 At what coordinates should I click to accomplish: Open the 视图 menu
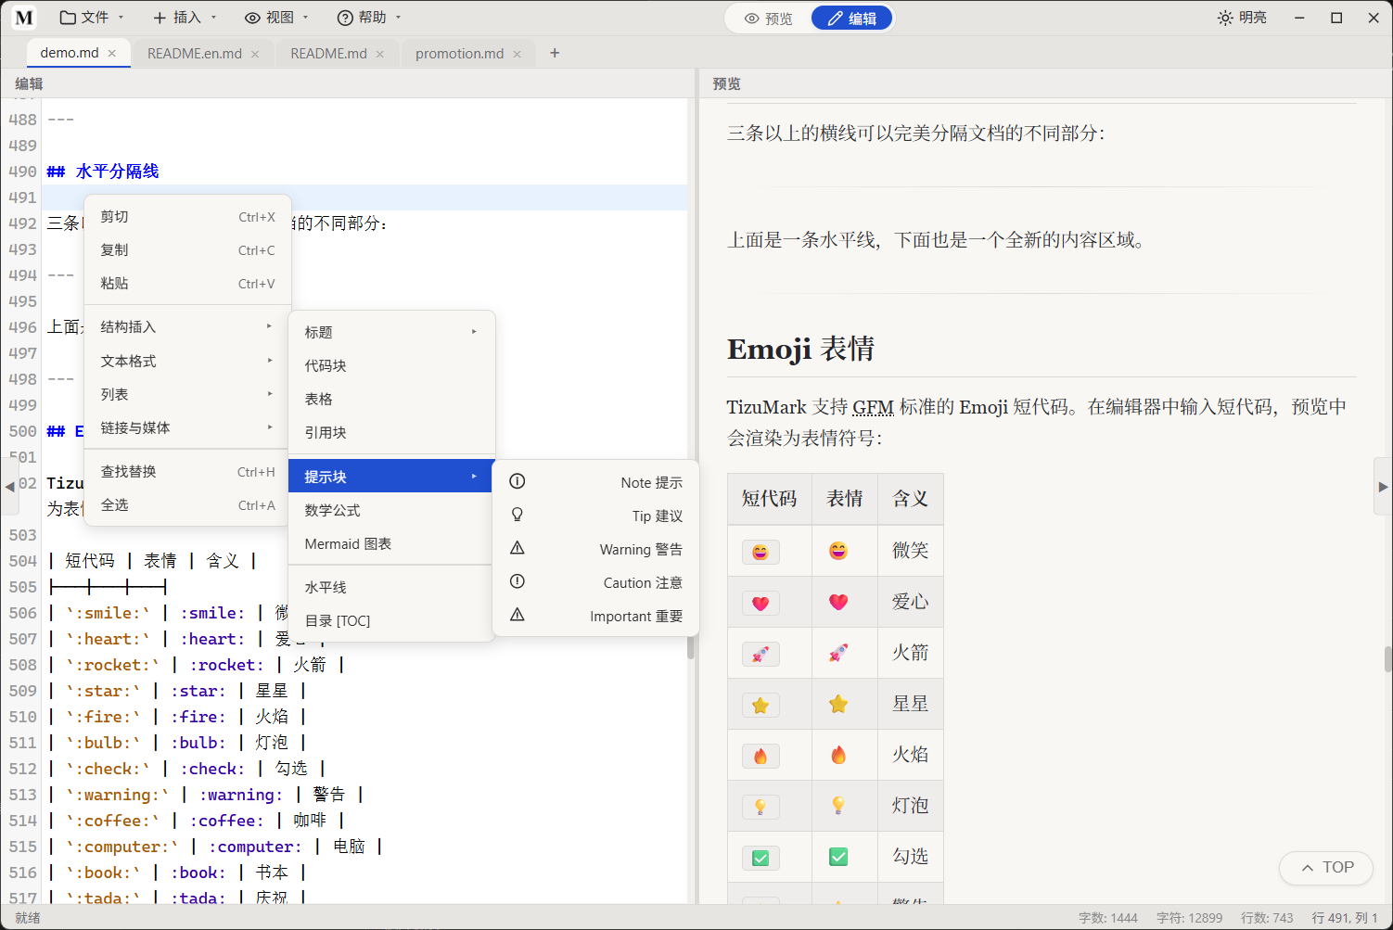tap(275, 18)
